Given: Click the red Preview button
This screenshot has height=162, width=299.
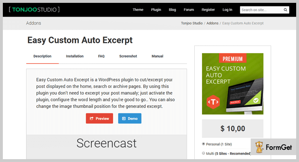Looking at the screenshot, I should coord(99,118).
